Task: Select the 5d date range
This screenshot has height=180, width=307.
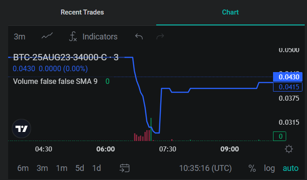Action: [x=80, y=168]
